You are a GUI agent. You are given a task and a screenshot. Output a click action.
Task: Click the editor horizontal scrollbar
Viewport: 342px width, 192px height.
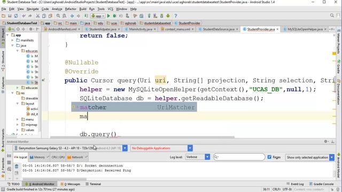coord(142,137)
